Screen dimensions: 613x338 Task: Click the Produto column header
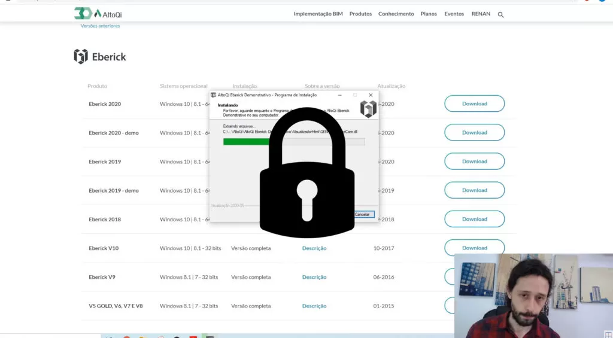click(x=97, y=86)
